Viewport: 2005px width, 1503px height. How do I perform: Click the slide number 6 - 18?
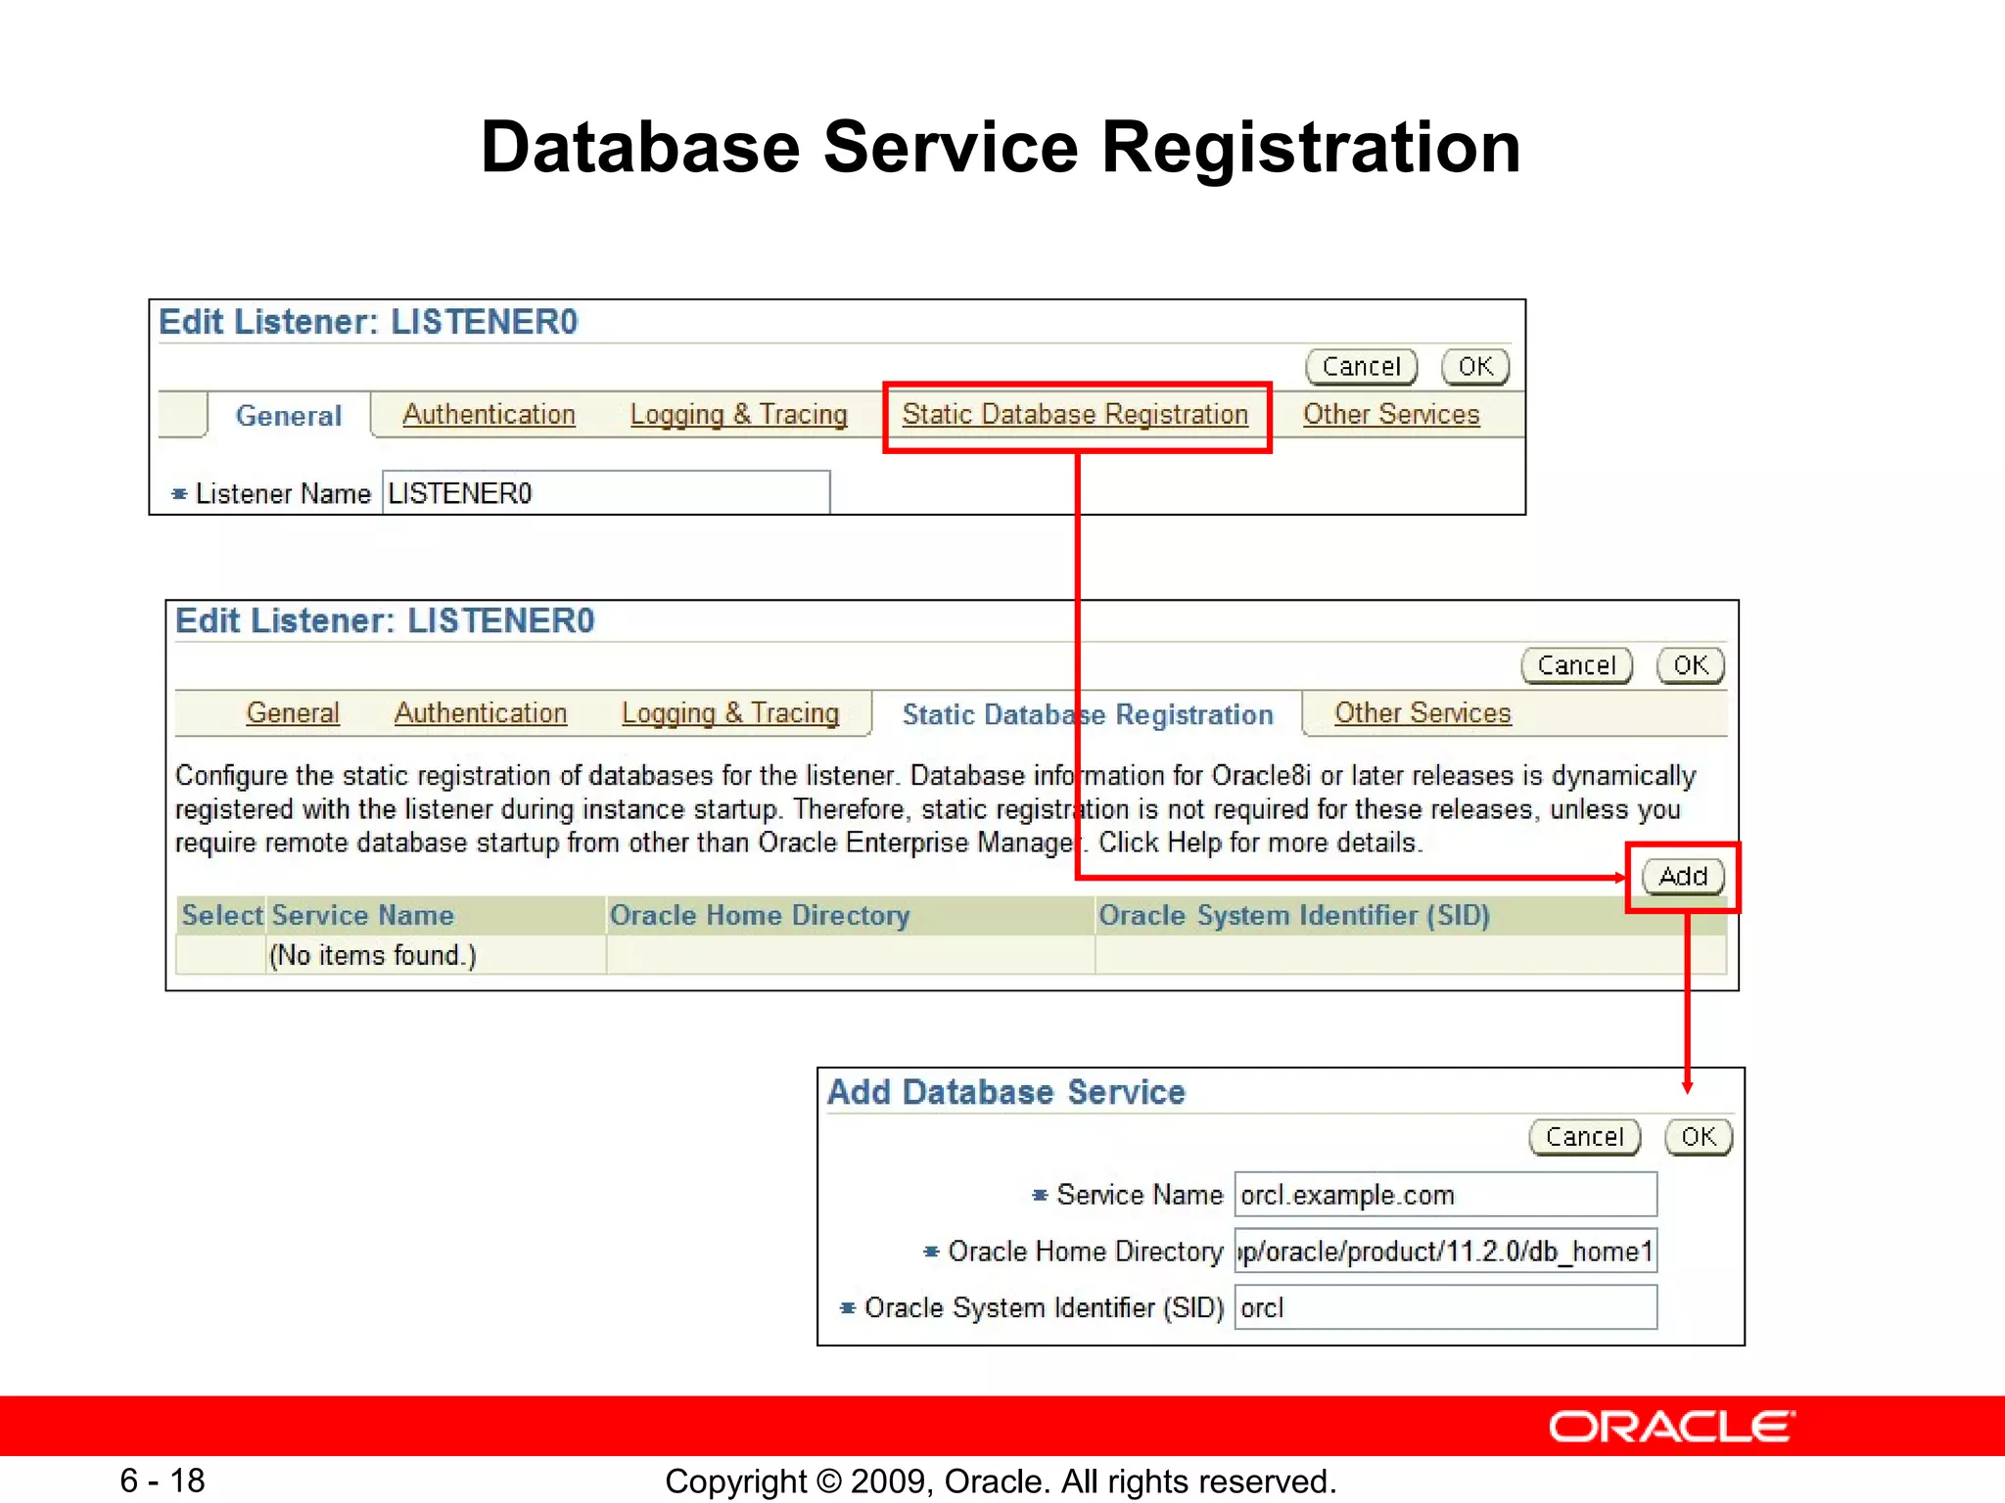click(x=163, y=1480)
